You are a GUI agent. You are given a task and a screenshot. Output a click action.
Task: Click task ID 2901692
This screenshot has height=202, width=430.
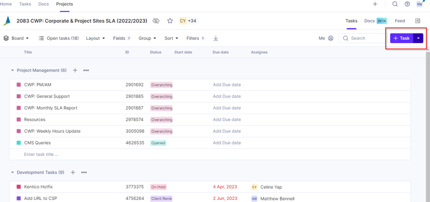click(135, 85)
